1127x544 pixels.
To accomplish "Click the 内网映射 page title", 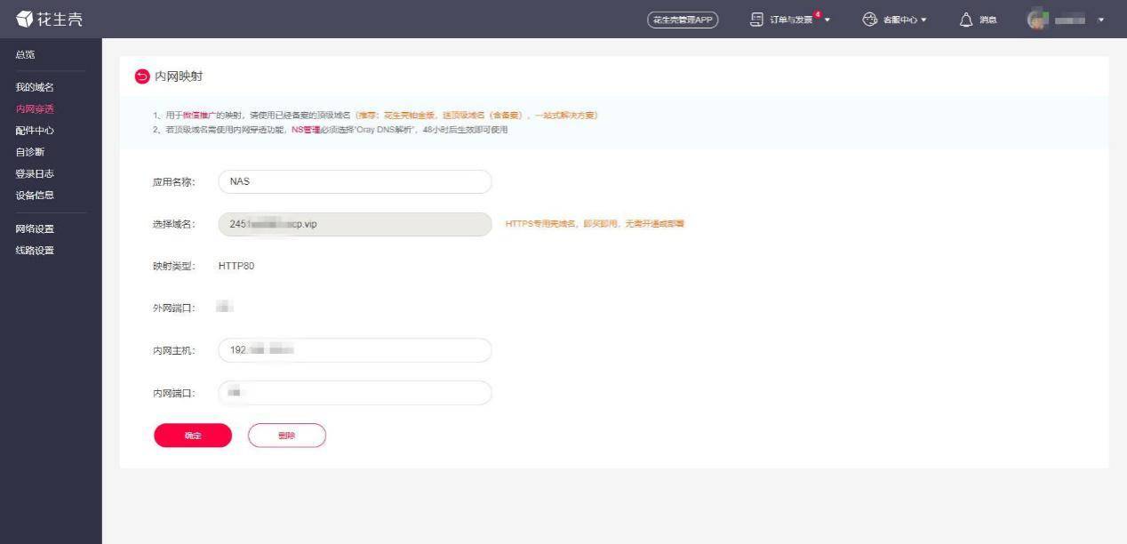I will (179, 76).
